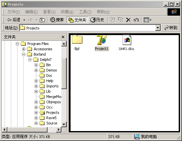Go up one folder level icon
Viewport: 182px width, 141px height.
coord(42,20)
